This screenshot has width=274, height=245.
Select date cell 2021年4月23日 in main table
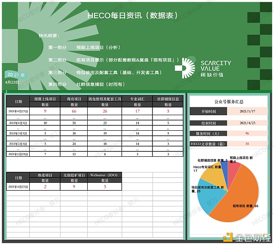click(18, 111)
